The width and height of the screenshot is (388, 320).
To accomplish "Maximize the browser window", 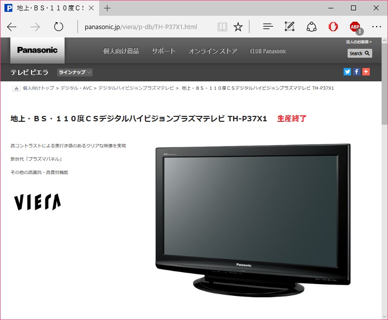I will (353, 8).
